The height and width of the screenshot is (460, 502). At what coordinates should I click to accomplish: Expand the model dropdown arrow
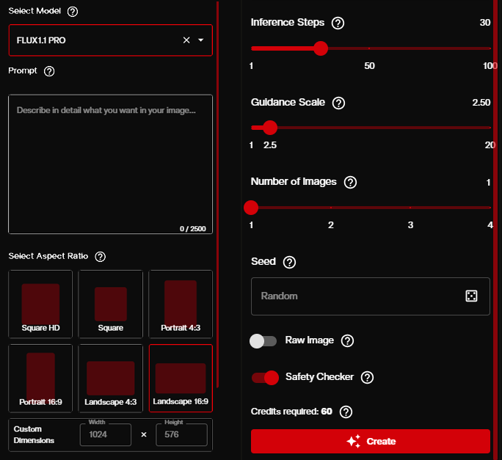tap(201, 40)
